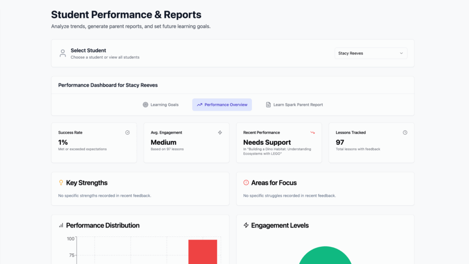Click the dropdown chevron next to Stacy Reeves
The height and width of the screenshot is (264, 469).
(x=401, y=53)
